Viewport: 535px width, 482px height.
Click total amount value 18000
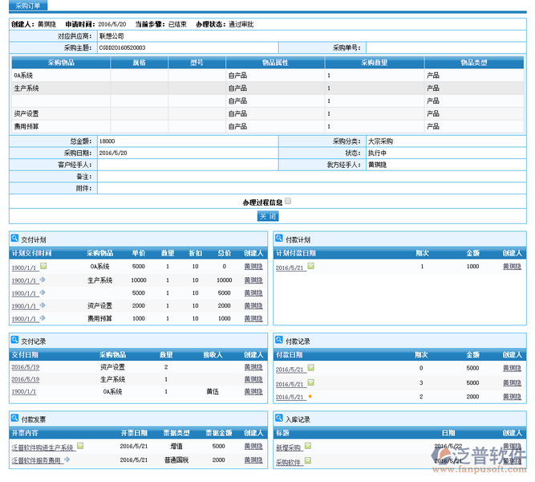tap(107, 141)
